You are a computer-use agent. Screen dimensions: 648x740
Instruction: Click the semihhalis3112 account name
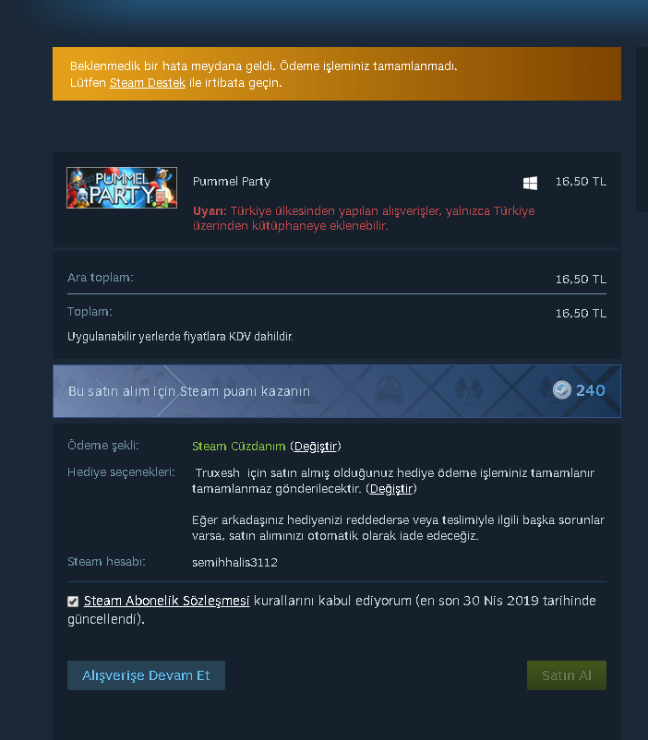tap(234, 563)
